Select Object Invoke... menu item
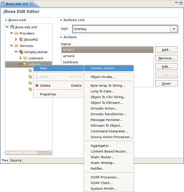Image resolution: width=184 pixels, height=192 pixels. coord(109,77)
